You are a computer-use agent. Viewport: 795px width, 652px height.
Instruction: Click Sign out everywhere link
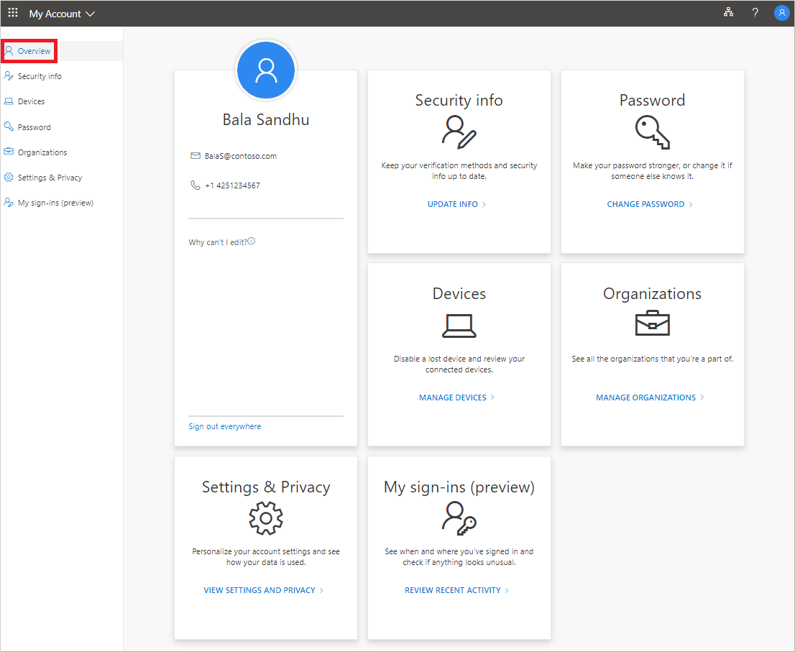[225, 426]
